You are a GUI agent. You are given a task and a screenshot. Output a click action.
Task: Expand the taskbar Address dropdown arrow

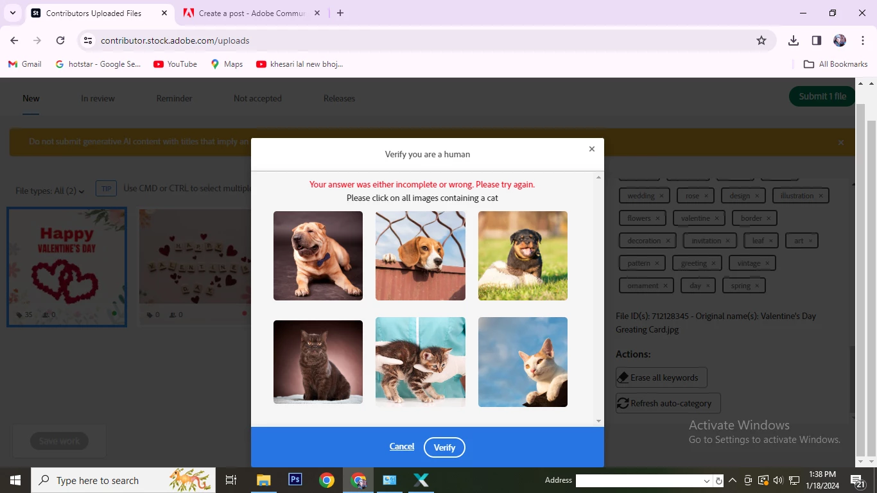coord(707,481)
